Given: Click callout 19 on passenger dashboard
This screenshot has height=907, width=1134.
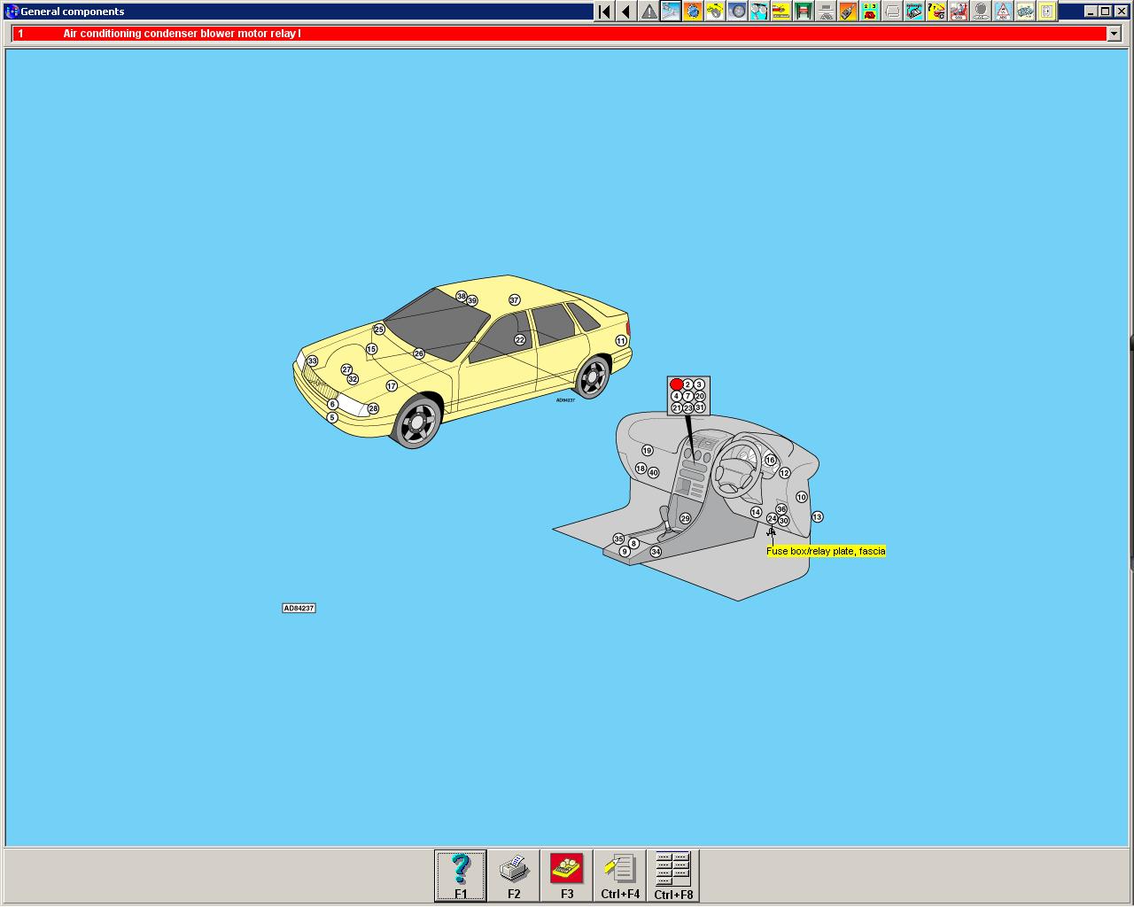Looking at the screenshot, I should click(x=648, y=451).
